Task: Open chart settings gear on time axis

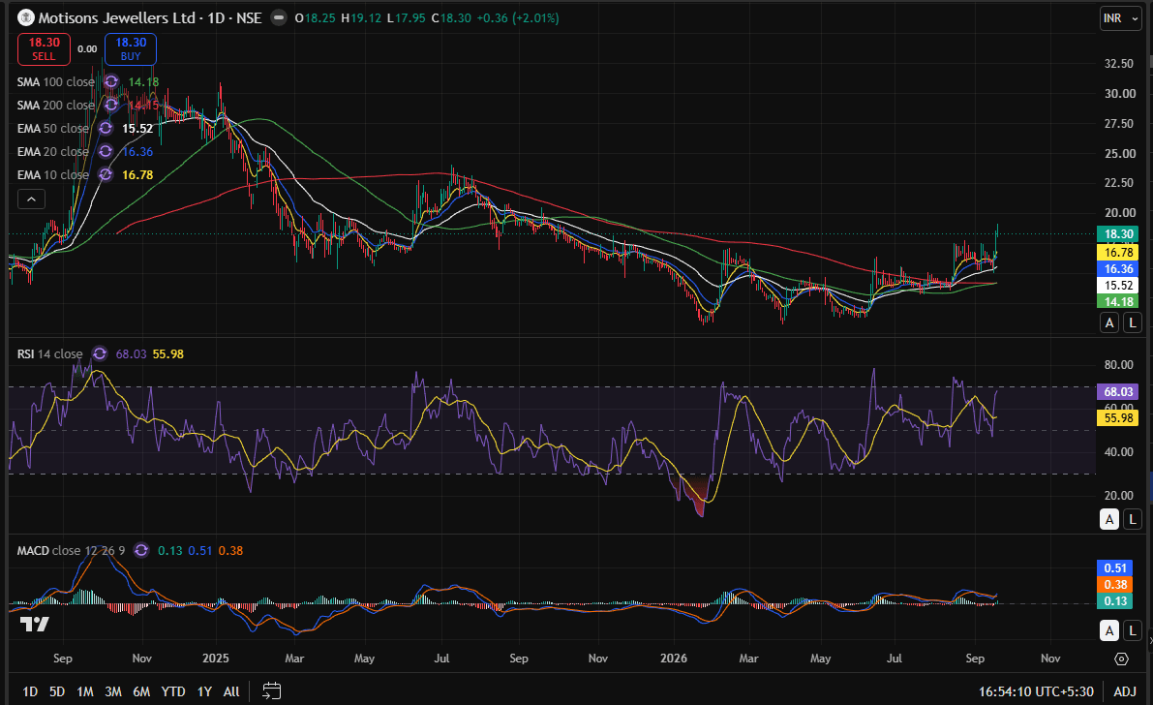Action: coord(1121,659)
